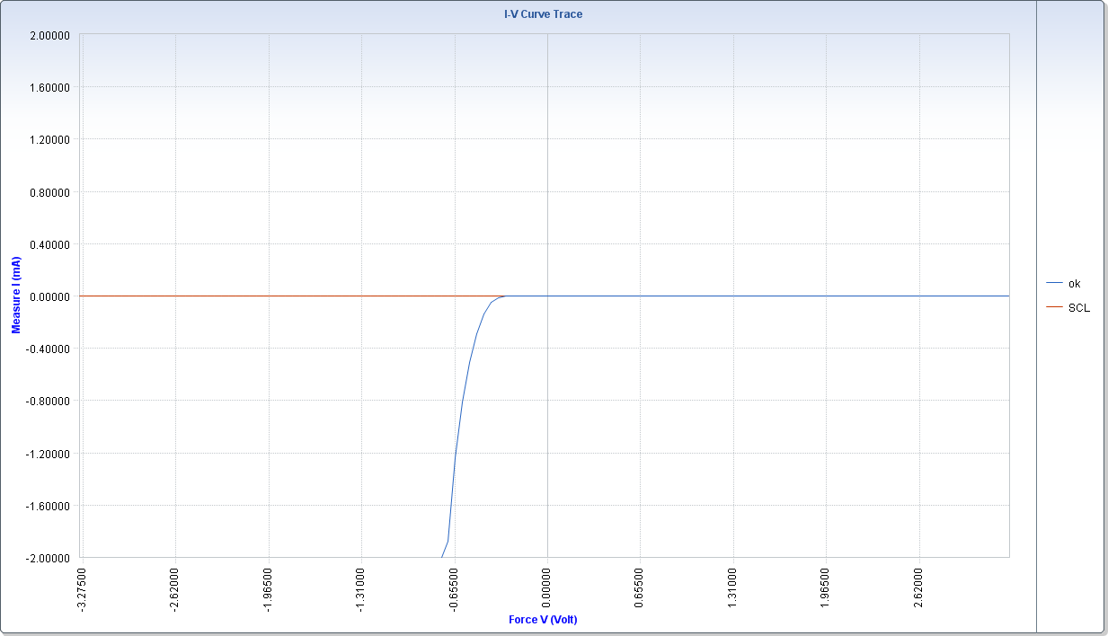Click the 'Force V (Volt)' axis label
The width and height of the screenshot is (1108, 636).
click(543, 620)
